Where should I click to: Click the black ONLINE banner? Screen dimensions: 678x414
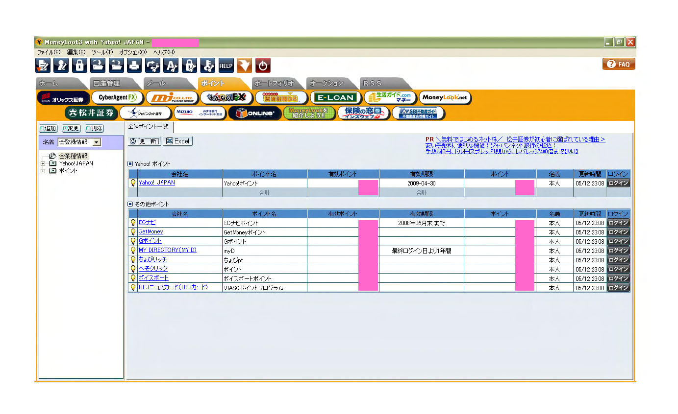pos(254,113)
